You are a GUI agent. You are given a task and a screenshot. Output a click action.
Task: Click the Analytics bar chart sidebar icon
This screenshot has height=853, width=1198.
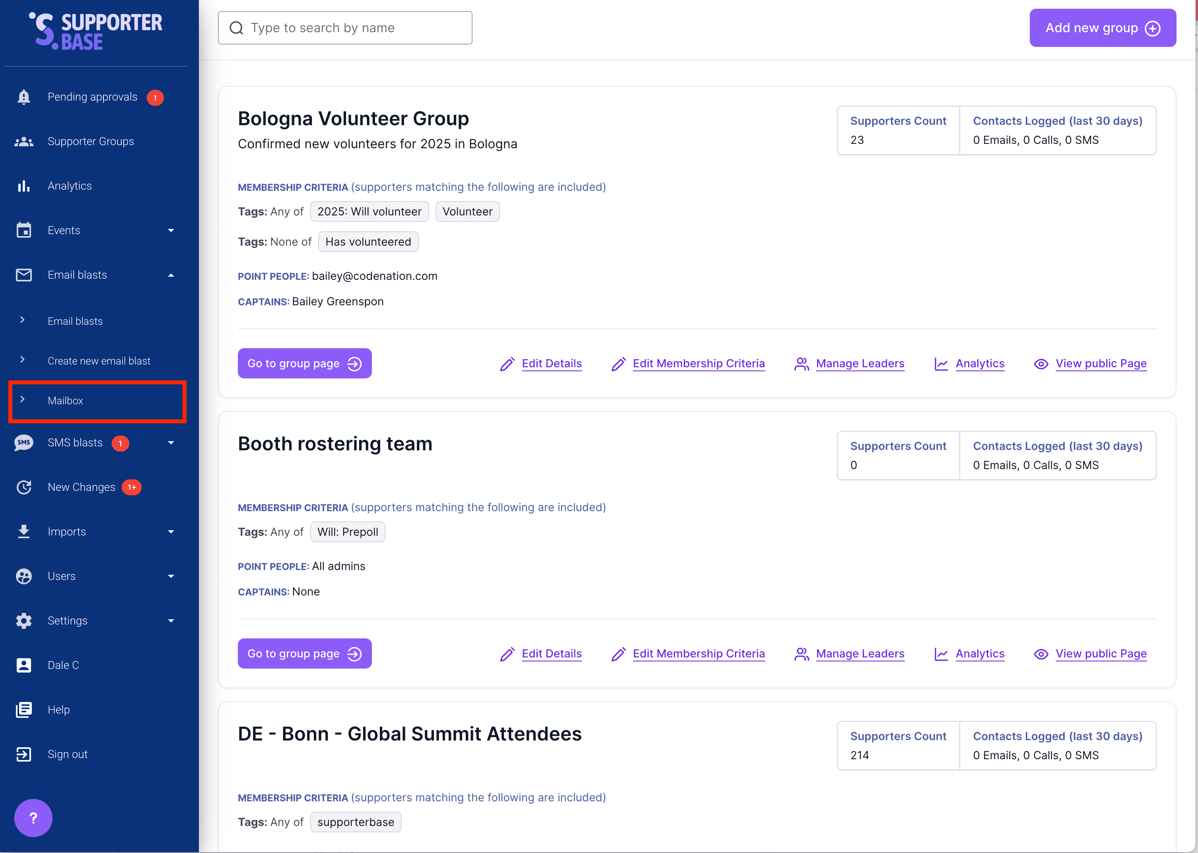point(23,186)
